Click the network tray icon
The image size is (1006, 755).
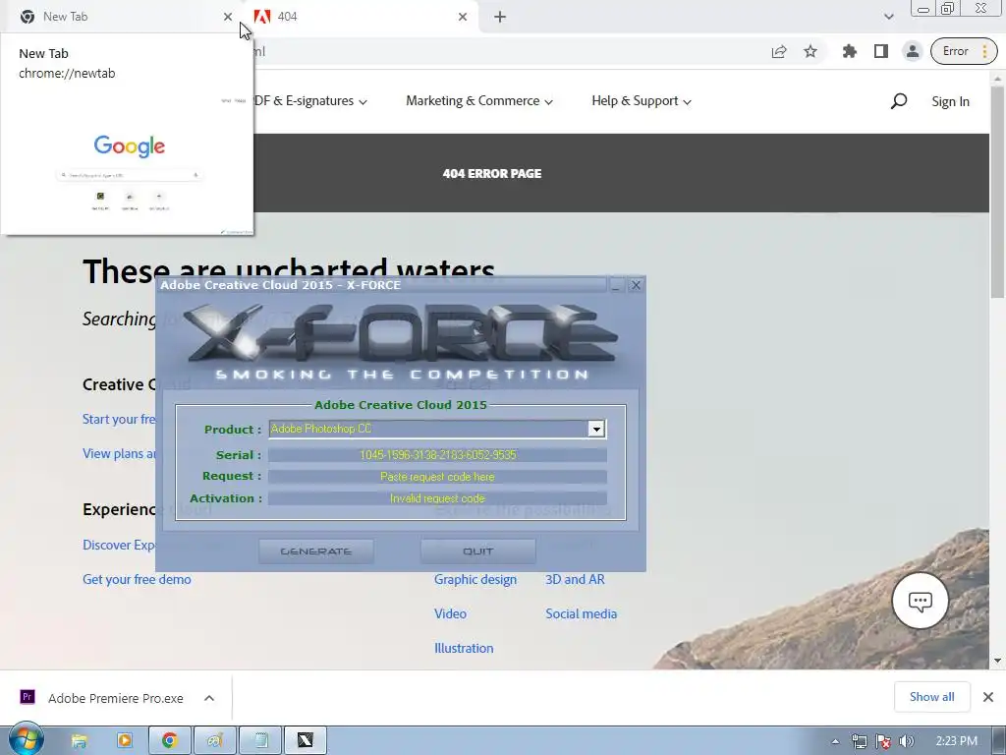point(859,741)
